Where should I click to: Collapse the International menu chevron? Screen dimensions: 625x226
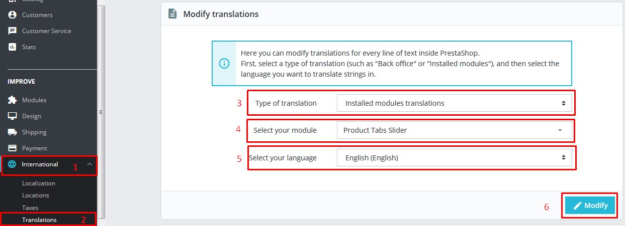coord(90,164)
